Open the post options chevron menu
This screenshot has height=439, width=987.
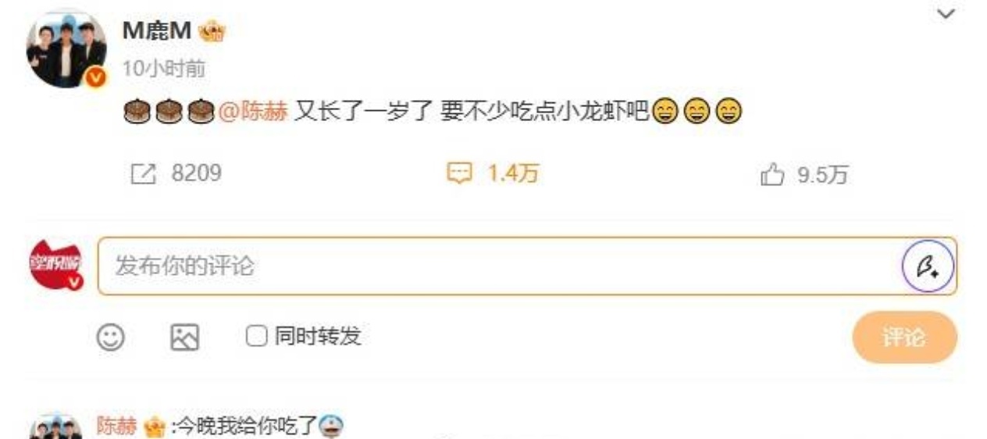(946, 14)
